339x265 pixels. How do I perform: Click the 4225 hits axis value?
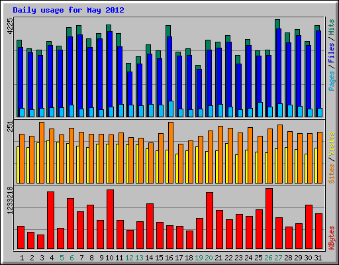click(x=11, y=26)
